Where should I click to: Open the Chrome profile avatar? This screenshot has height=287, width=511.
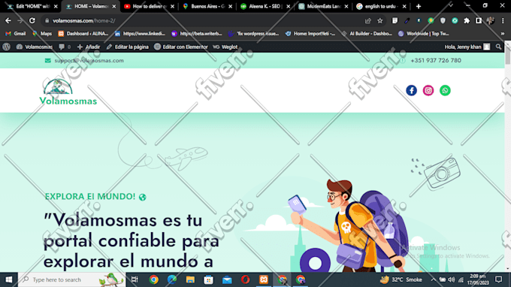click(x=491, y=20)
